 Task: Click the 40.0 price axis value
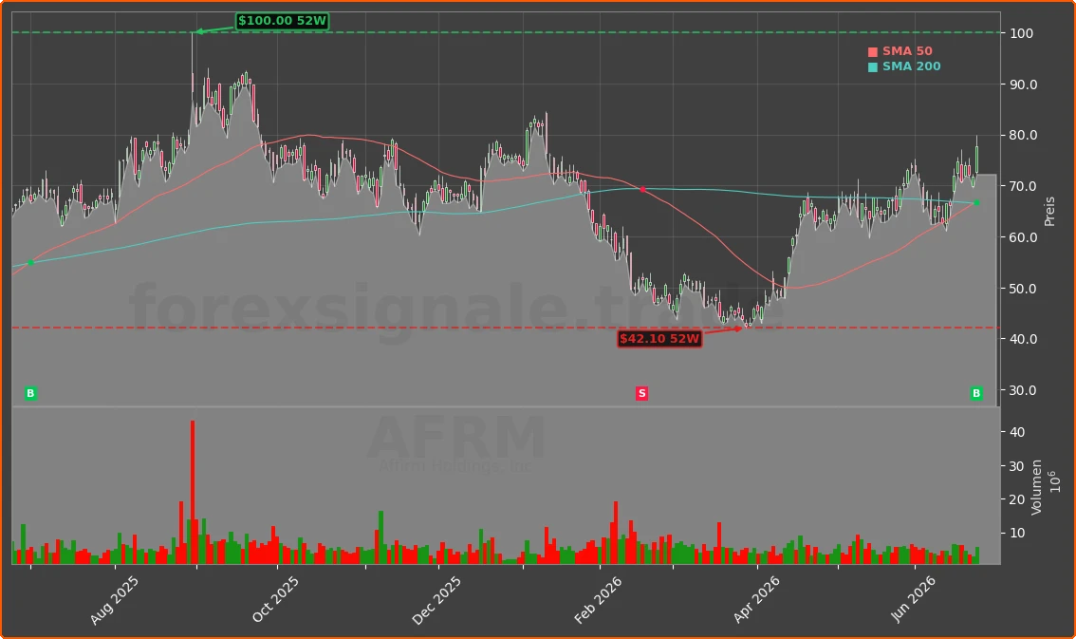tap(1023, 339)
